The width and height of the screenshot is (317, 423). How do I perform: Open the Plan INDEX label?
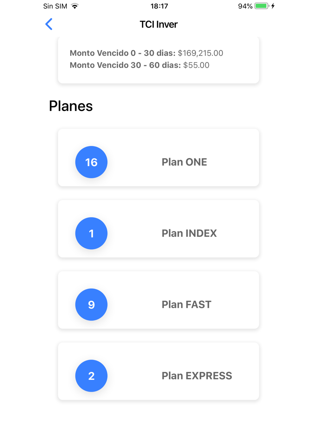[189, 233]
